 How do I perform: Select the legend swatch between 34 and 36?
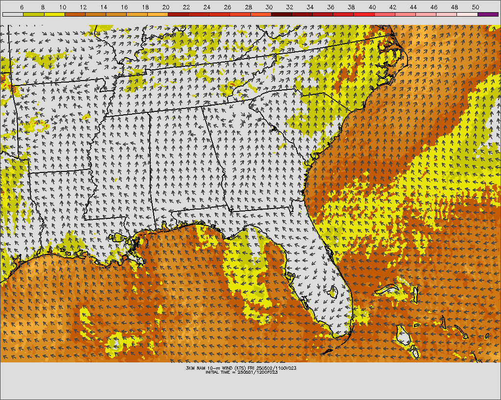(x=323, y=14)
